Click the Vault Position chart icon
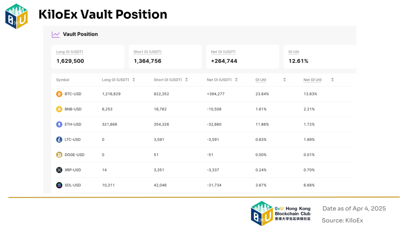 56,34
